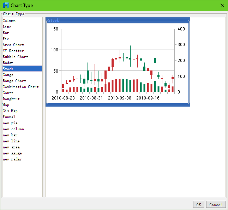Choose XY Scatter chart type
Image resolution: width=228 pixels, height=210 pixels.
tap(22, 51)
